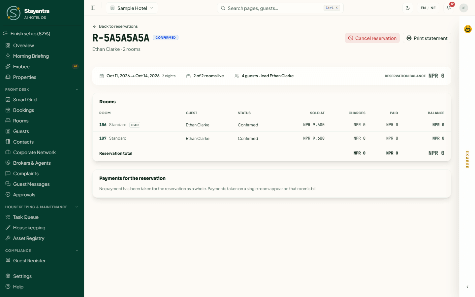Click the CONFIRMED status badge
Screen dimensions: 475x297
tap(166, 38)
